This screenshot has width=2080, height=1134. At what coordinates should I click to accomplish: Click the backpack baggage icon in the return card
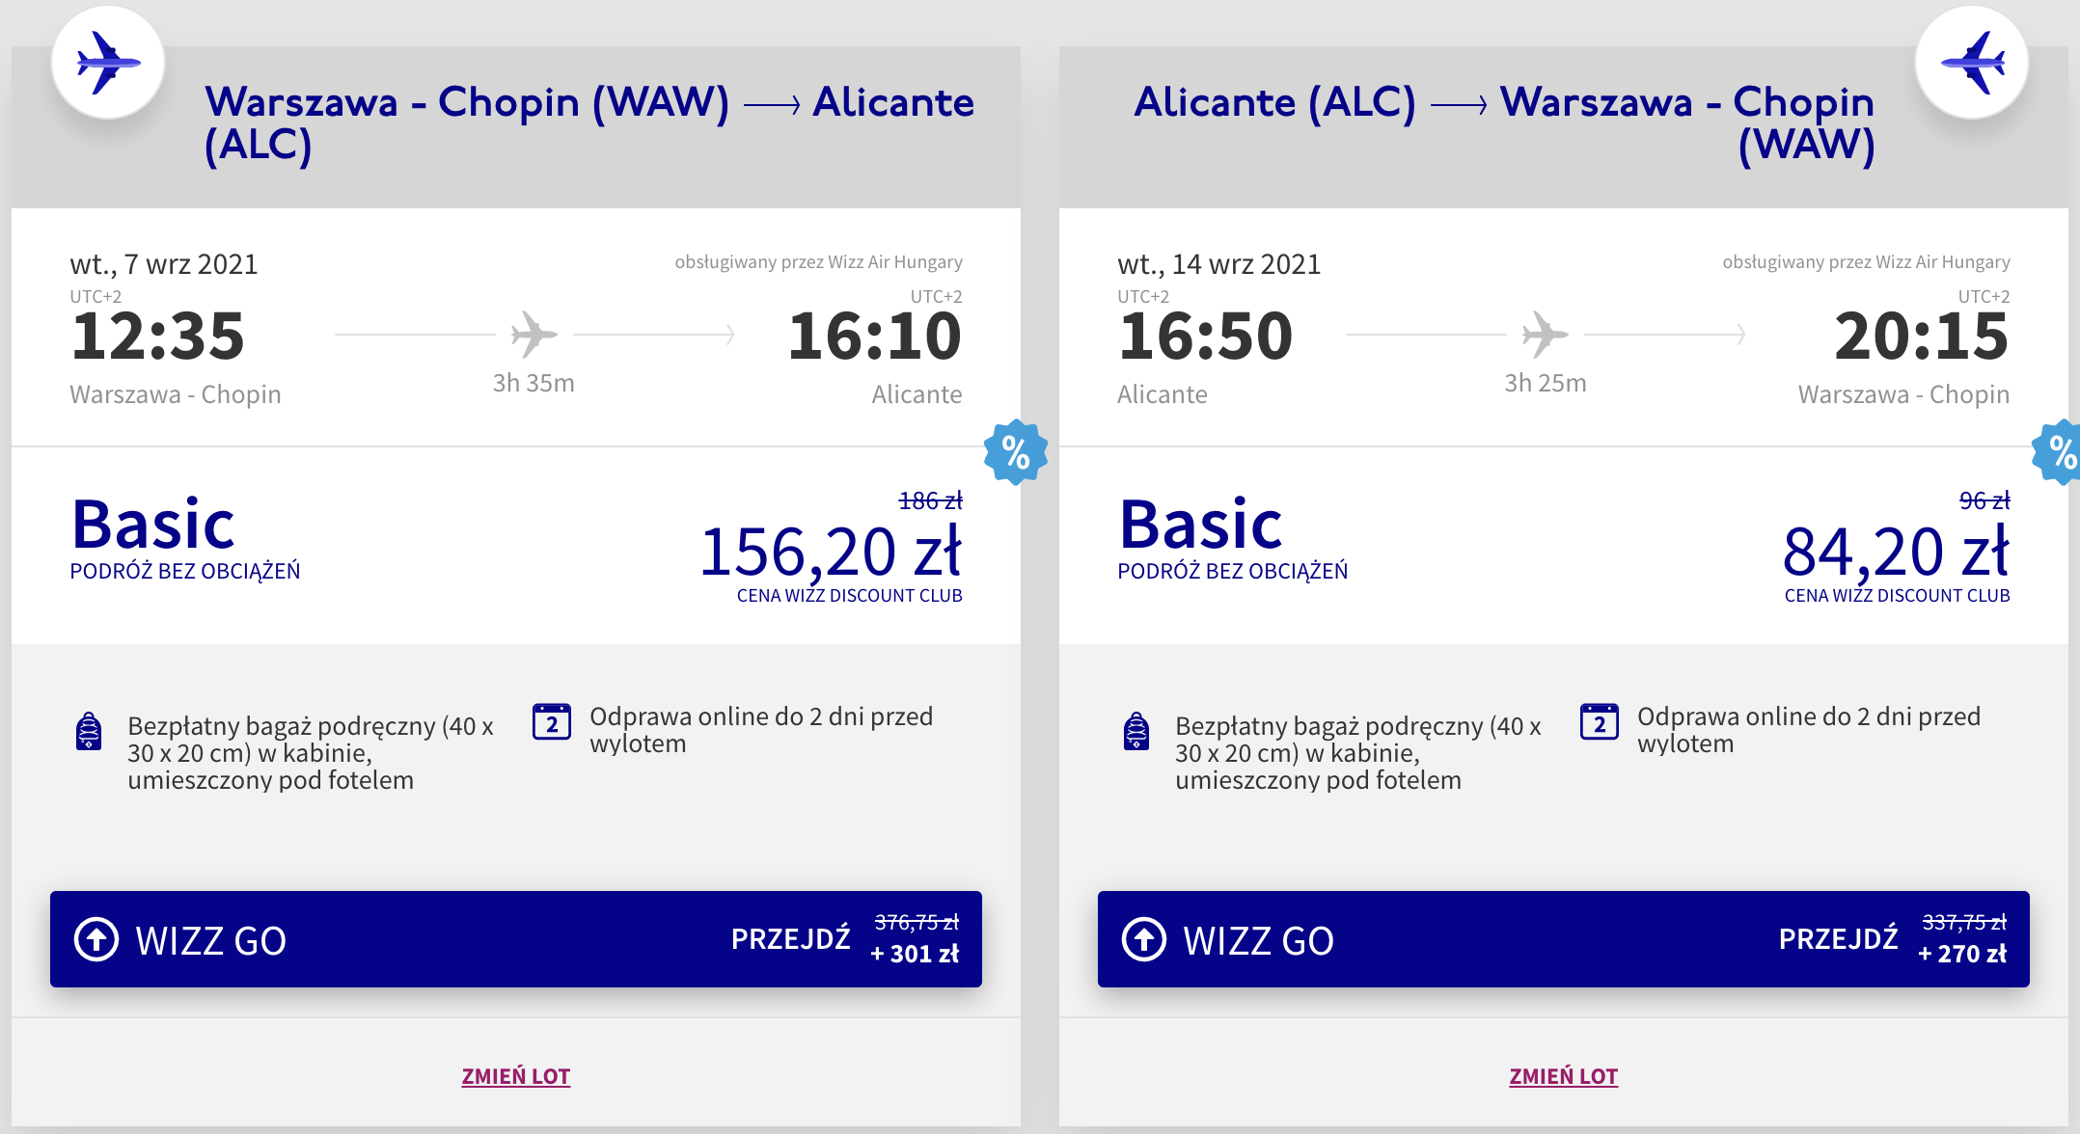click(1136, 731)
